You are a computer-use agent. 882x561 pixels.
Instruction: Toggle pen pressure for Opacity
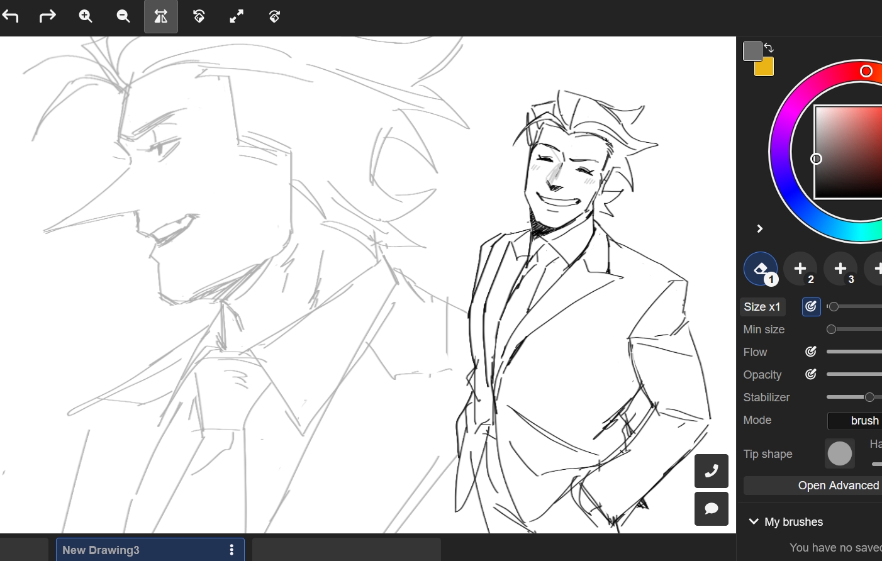[x=811, y=375]
